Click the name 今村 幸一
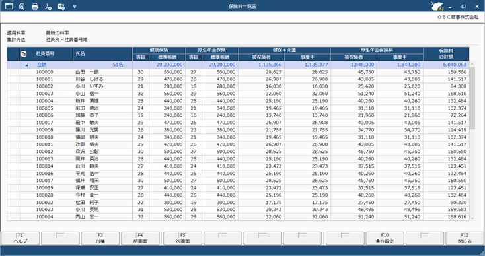 coord(87,195)
